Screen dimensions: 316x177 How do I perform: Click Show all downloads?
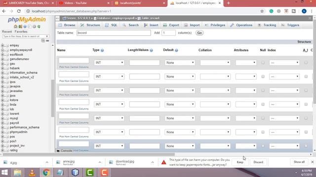299,162
